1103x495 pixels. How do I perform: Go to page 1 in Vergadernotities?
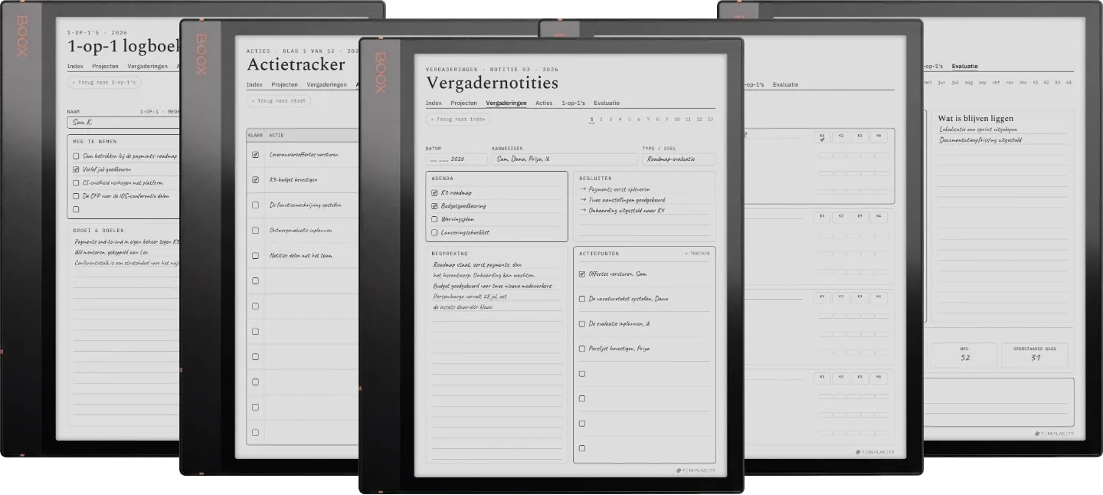pos(591,120)
